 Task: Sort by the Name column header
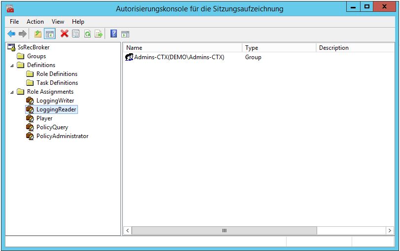(182, 48)
